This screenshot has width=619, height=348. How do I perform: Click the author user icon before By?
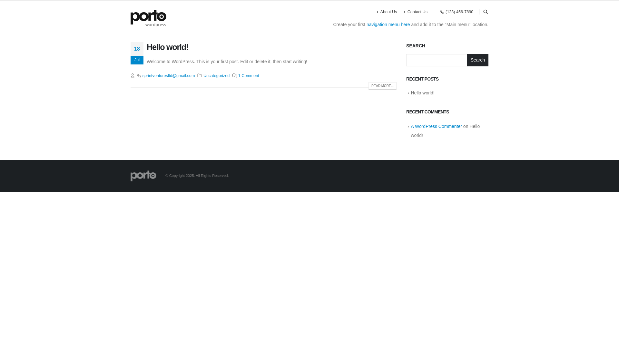click(133, 75)
